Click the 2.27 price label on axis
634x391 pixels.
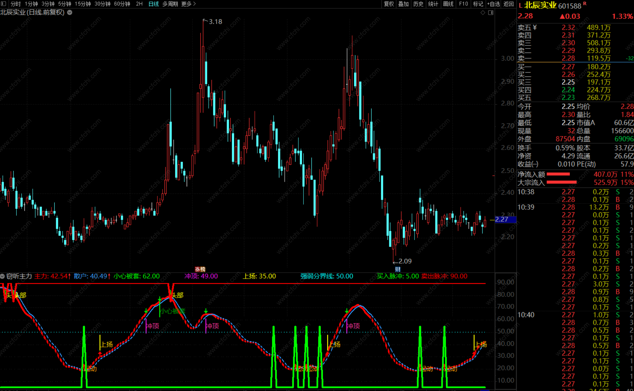click(502, 219)
